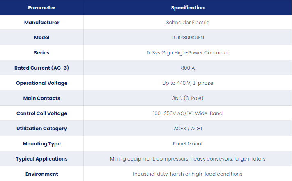292x181 pixels.
Task: Click the Industrial duty environment text
Action: 188,174
